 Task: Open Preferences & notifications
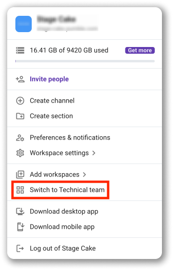pyautogui.click(x=70, y=138)
